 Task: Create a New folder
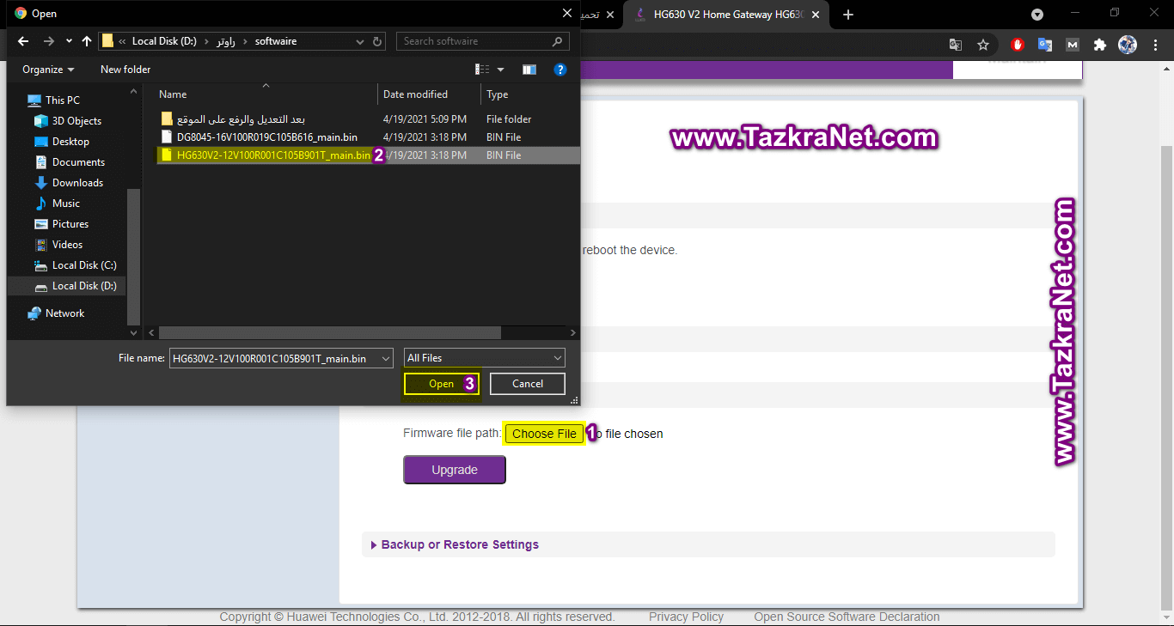pyautogui.click(x=125, y=70)
